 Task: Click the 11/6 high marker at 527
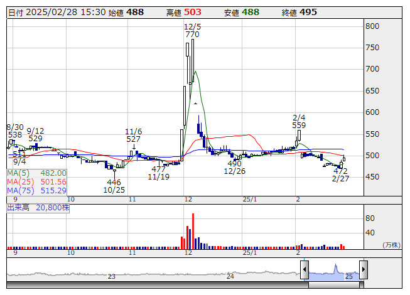(x=133, y=135)
